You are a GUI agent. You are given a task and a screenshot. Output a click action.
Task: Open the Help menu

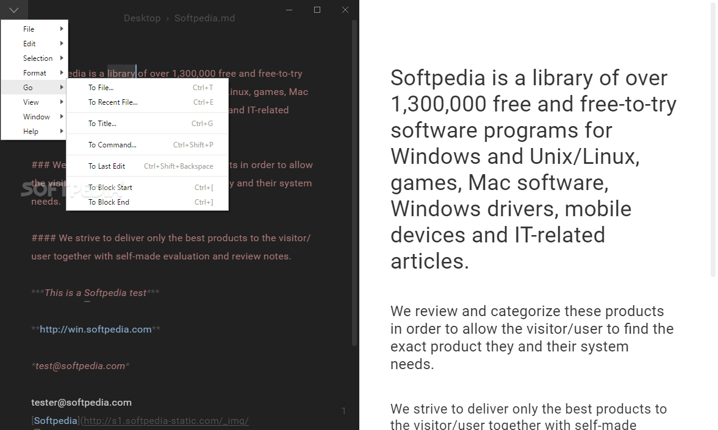pos(34,131)
